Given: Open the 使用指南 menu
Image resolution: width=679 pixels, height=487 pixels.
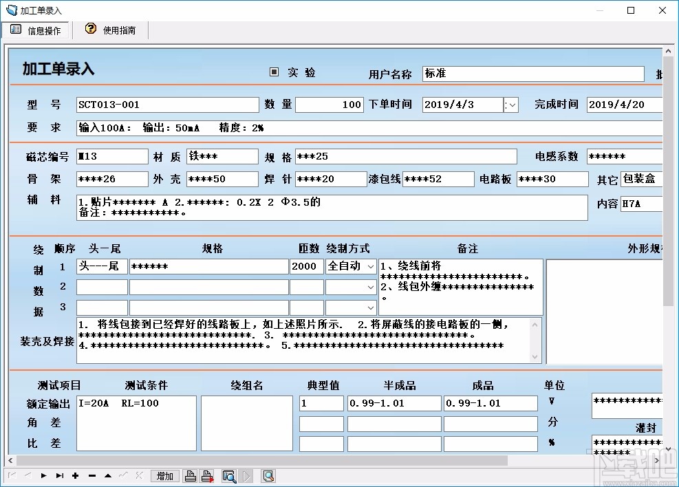Looking at the screenshot, I should pos(111,30).
